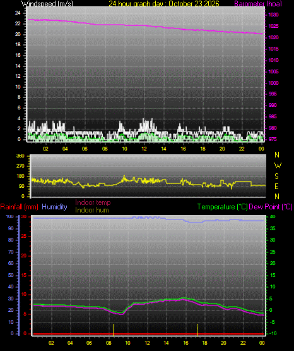Image resolution: width=294 pixels, height=351 pixels.
Task: Click the bottom "N" compass letter
Action: point(277,196)
